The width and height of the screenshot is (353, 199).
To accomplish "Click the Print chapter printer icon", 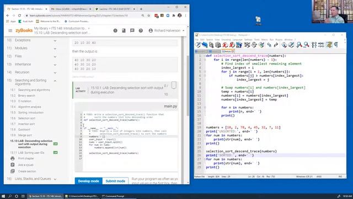I will (13, 159).
